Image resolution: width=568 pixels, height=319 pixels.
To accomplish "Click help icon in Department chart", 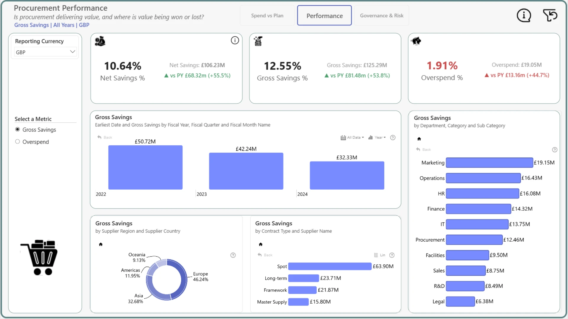I will (x=555, y=150).
